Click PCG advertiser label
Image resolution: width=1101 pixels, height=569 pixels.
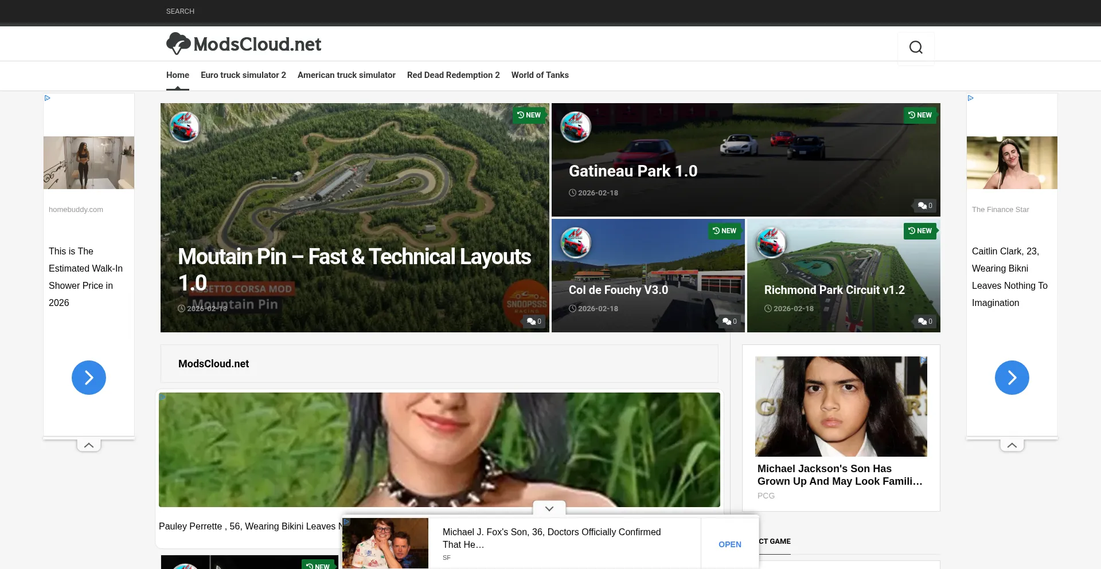(766, 496)
